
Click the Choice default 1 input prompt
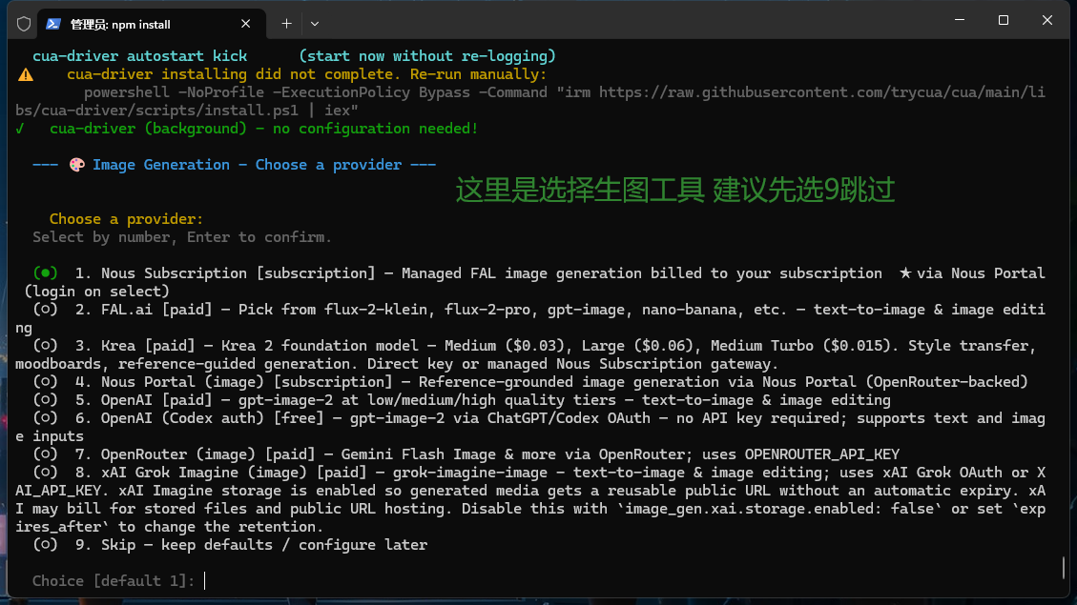(119, 581)
